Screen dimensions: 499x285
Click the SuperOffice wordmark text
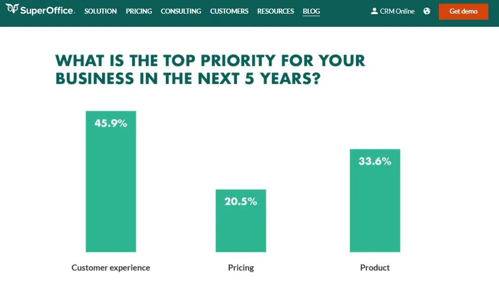tap(48, 11)
